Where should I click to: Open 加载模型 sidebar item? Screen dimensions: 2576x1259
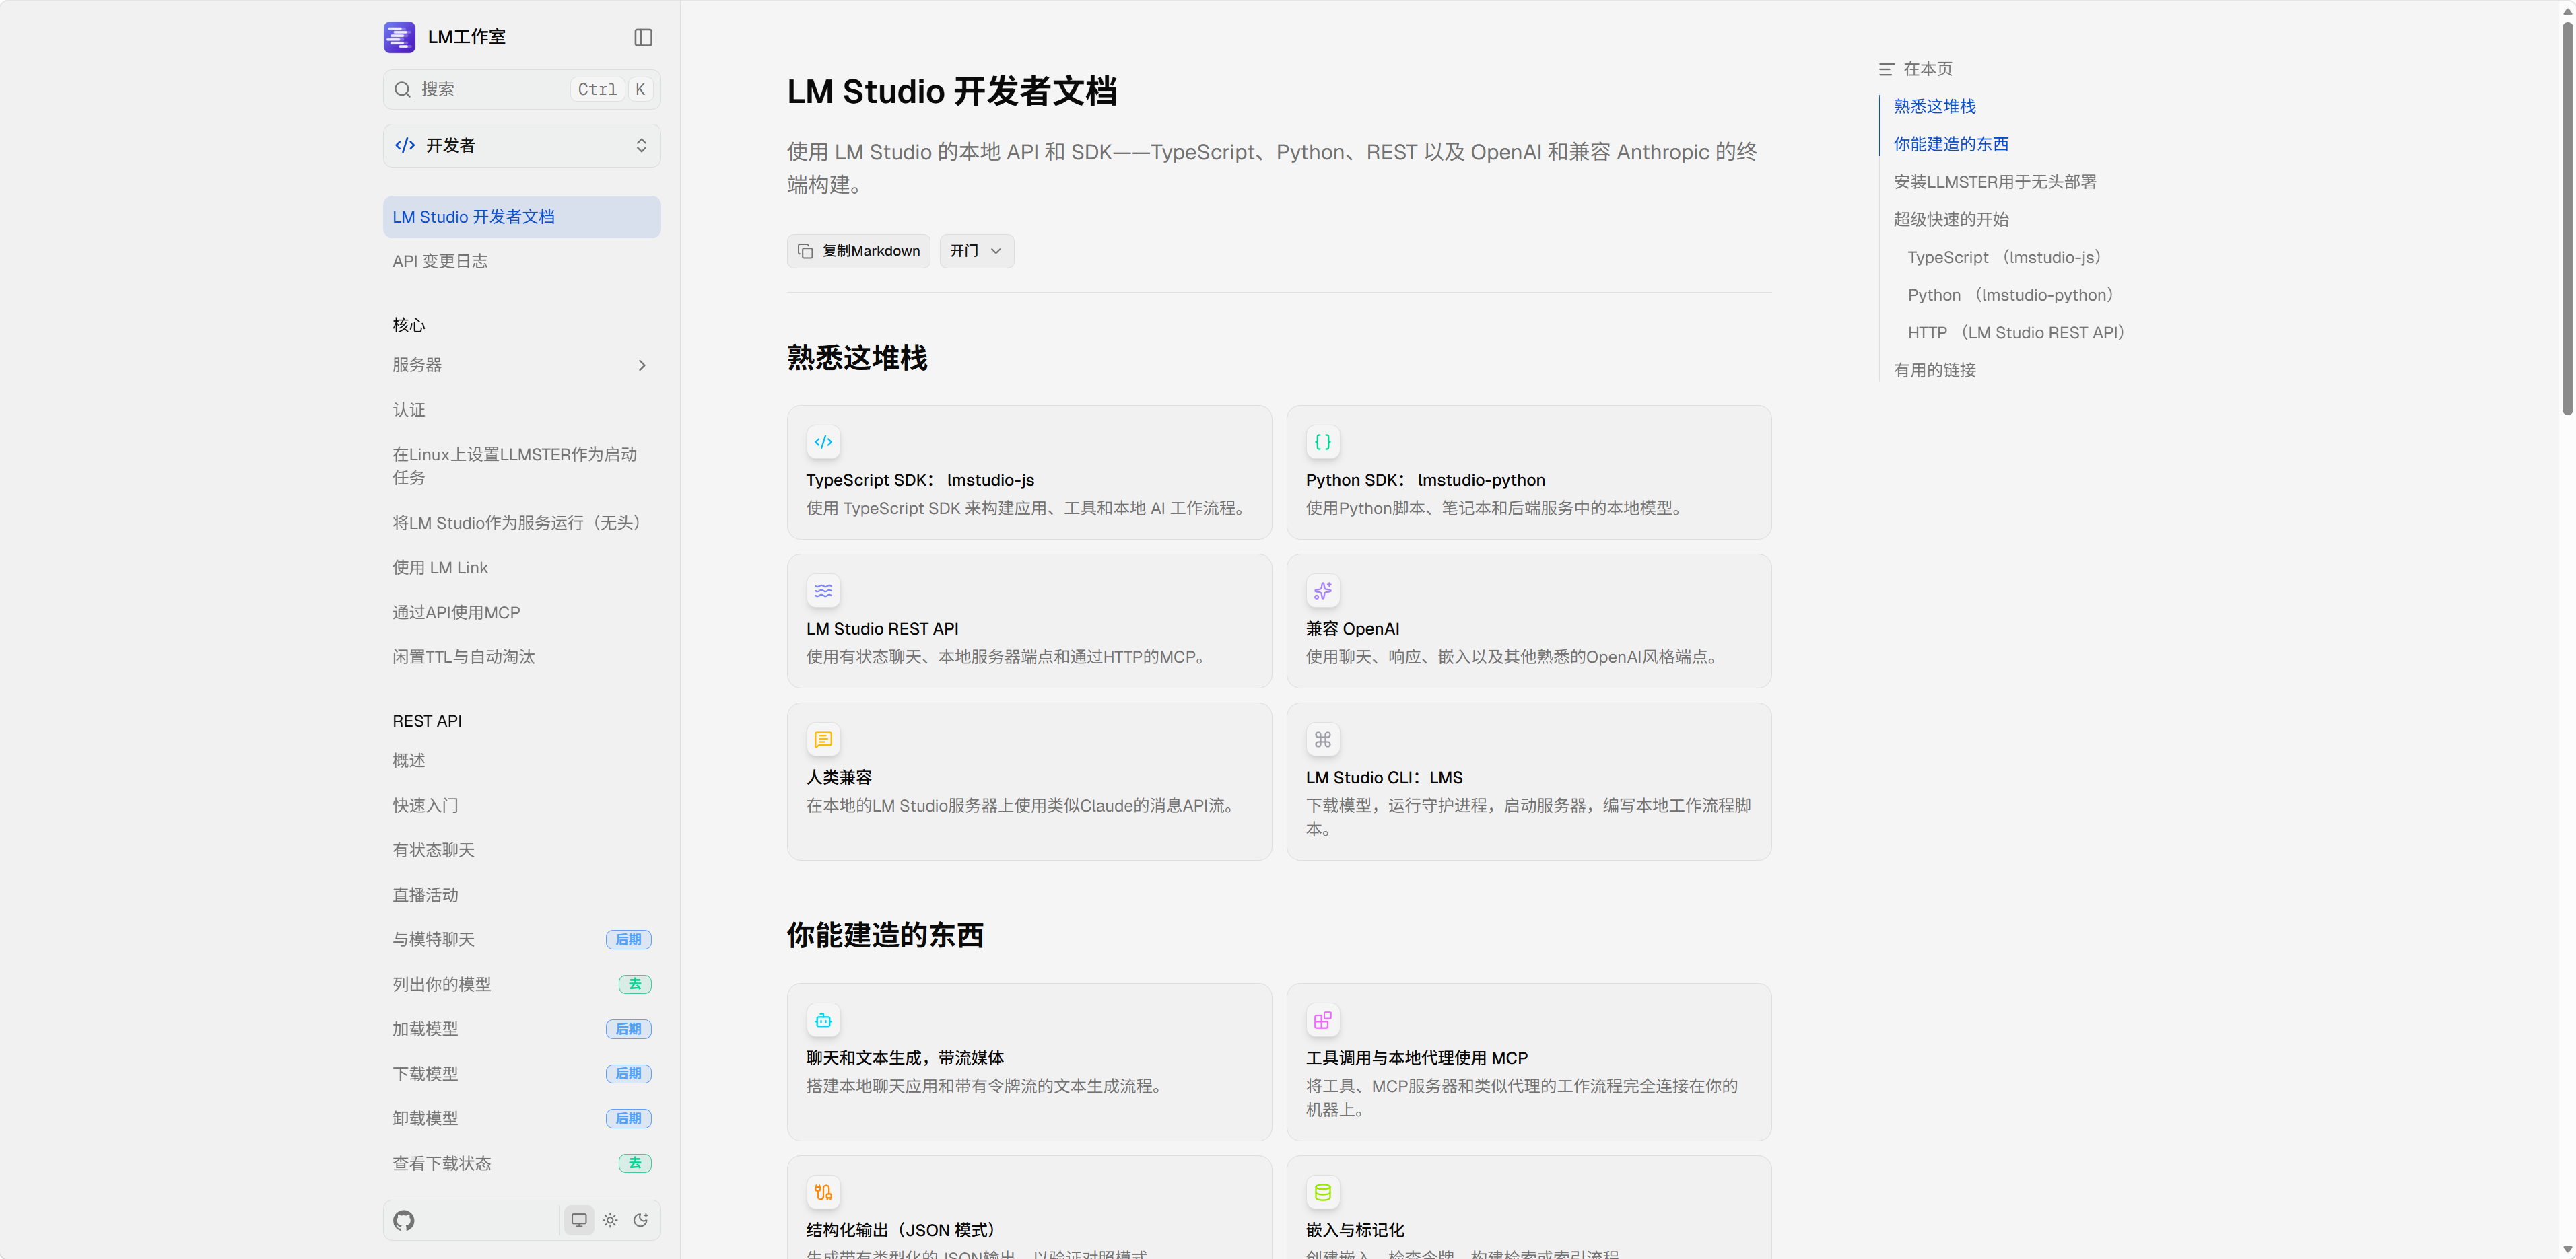pos(522,1029)
